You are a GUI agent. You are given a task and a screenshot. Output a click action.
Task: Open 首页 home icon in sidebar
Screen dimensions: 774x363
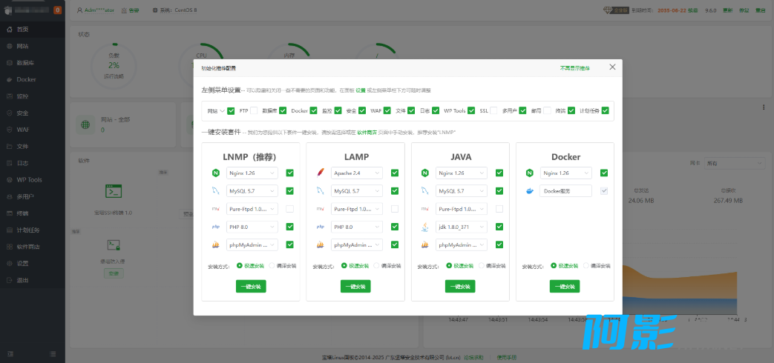(10, 30)
